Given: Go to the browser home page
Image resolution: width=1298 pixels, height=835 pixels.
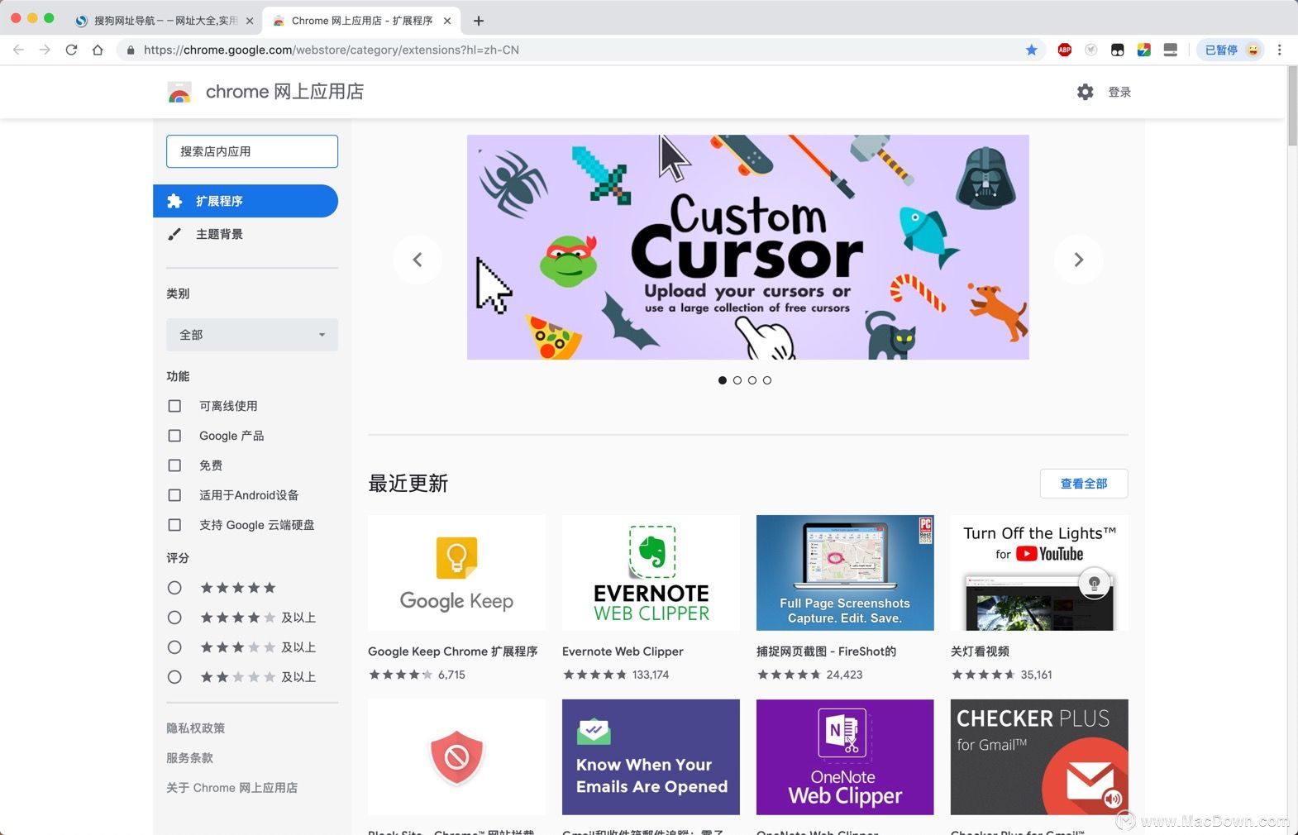Looking at the screenshot, I should pyautogui.click(x=98, y=50).
